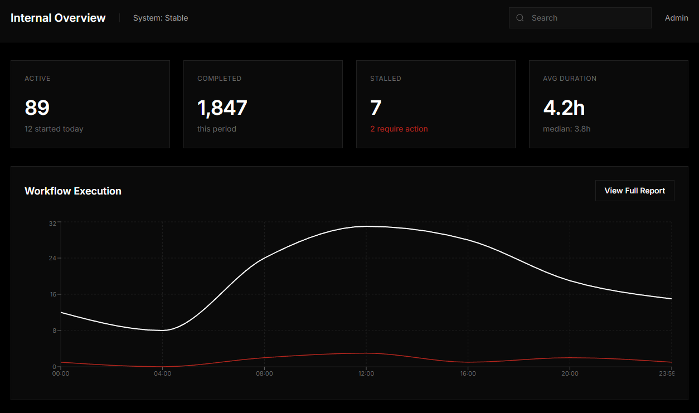The image size is (699, 413).
Task: Click the white line peak at 12:00
Action: [x=366, y=226]
